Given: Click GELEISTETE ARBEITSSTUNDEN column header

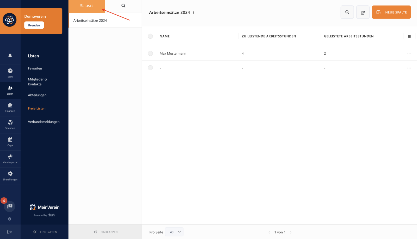Looking at the screenshot, I should tap(349, 36).
